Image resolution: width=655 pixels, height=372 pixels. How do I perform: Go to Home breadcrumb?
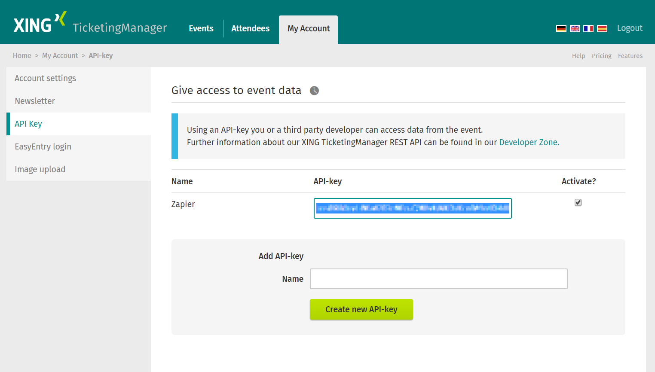tap(22, 55)
